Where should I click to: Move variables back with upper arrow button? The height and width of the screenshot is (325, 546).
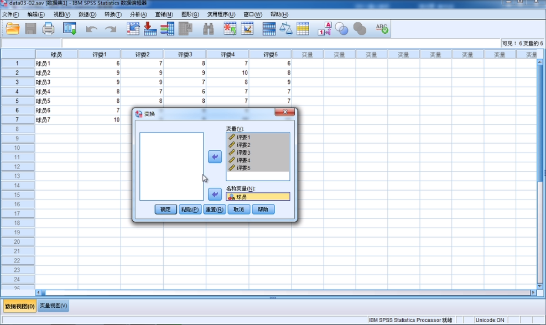point(215,156)
